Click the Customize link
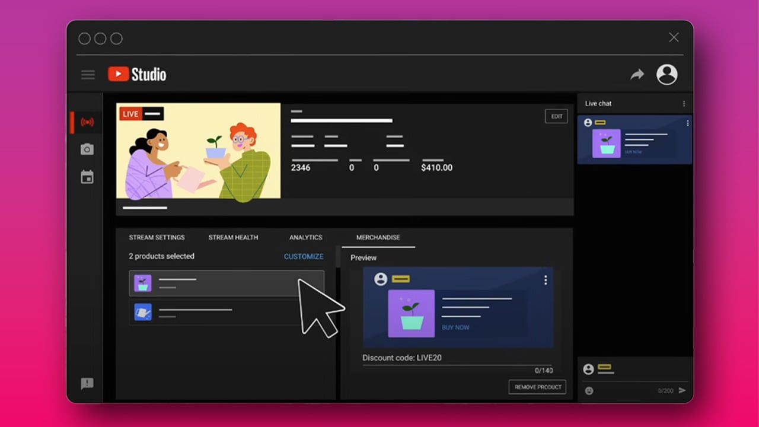 click(x=304, y=257)
